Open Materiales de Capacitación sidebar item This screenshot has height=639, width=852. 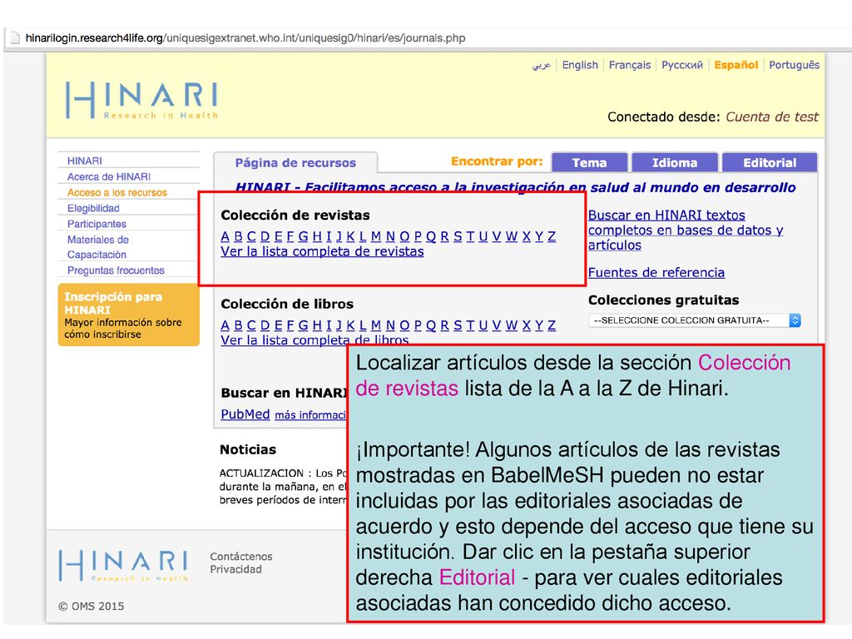click(x=98, y=246)
